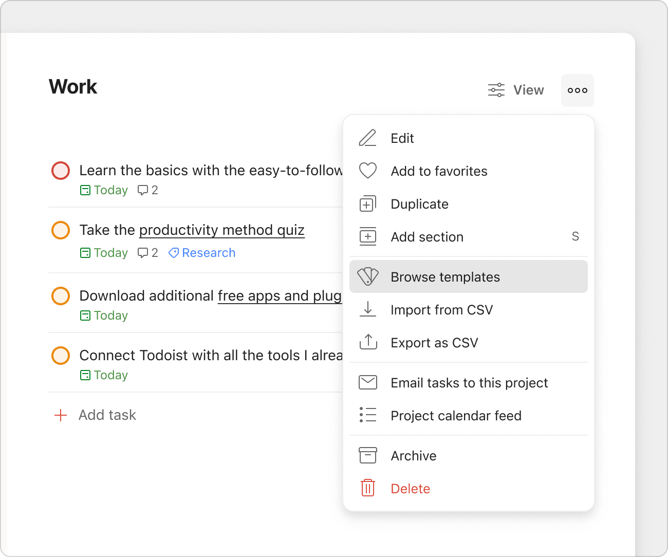Choose "Add section" in the project menu

click(427, 236)
